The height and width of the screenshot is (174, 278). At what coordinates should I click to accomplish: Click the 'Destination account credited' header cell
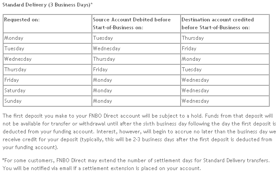tap(225, 24)
